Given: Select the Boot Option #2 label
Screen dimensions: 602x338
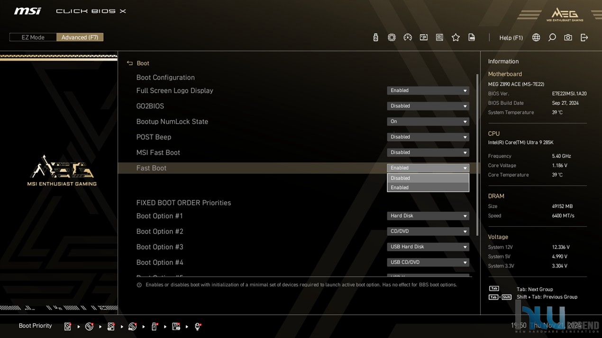Looking at the screenshot, I should pyautogui.click(x=159, y=231).
